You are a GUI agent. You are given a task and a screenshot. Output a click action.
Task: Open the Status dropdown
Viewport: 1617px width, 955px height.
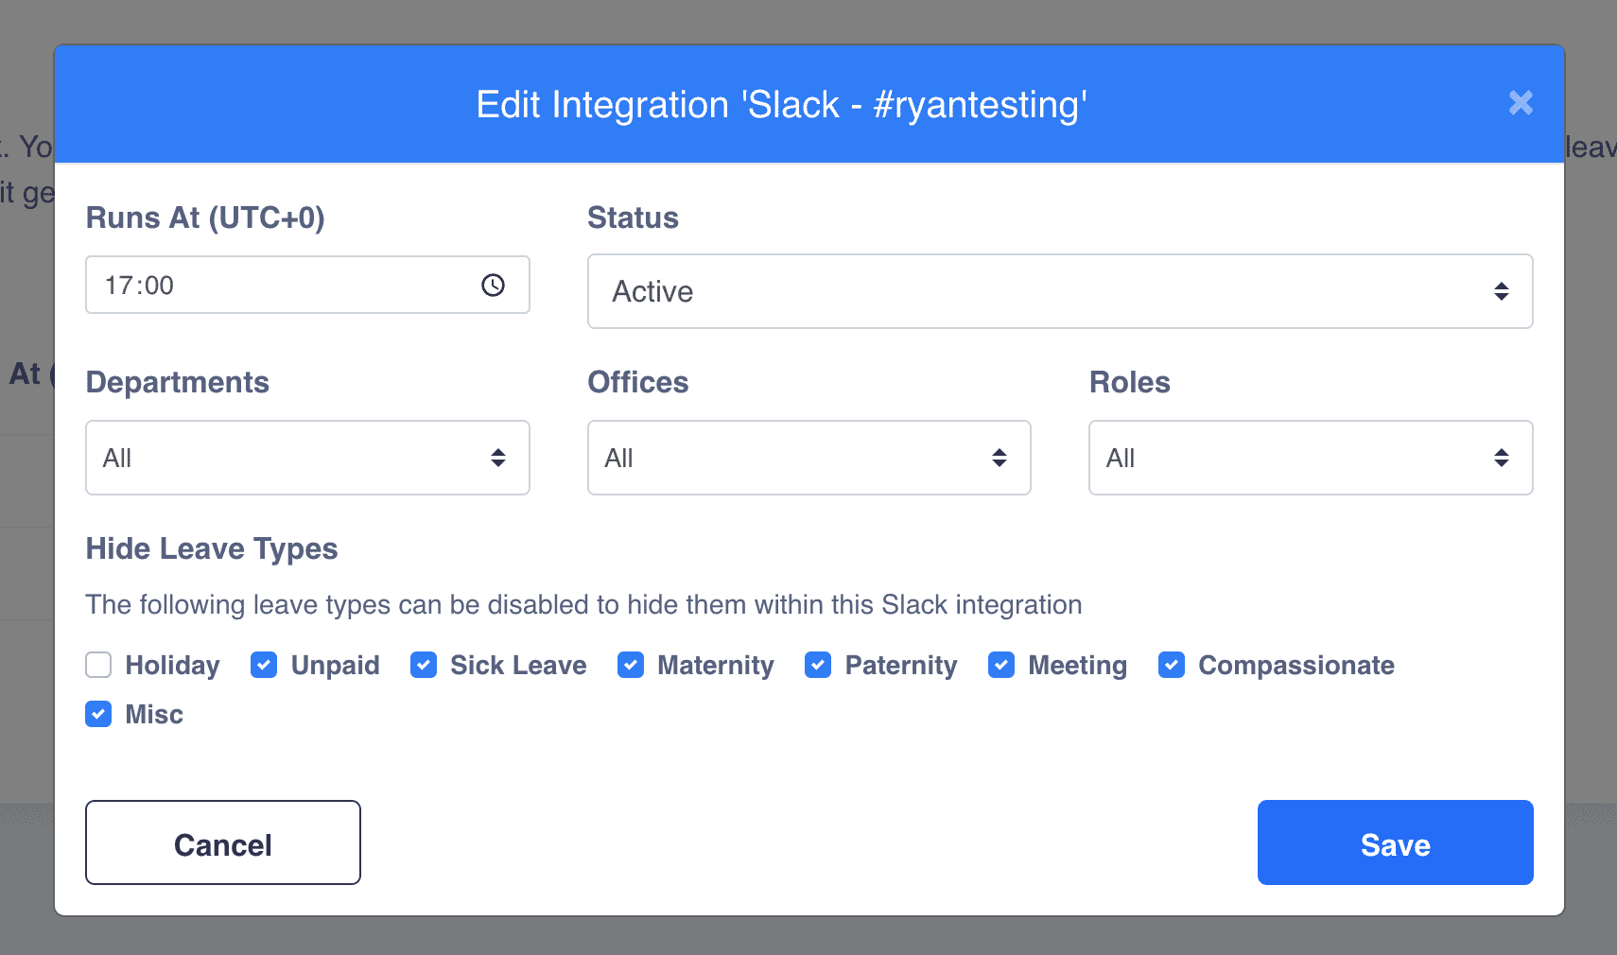[x=1059, y=291]
